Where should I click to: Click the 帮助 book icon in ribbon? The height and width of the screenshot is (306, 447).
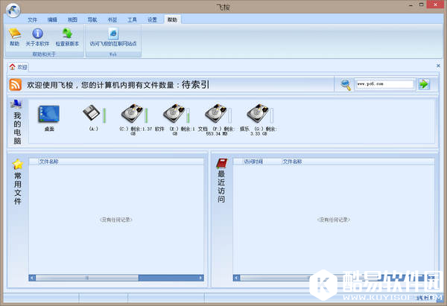click(x=14, y=34)
